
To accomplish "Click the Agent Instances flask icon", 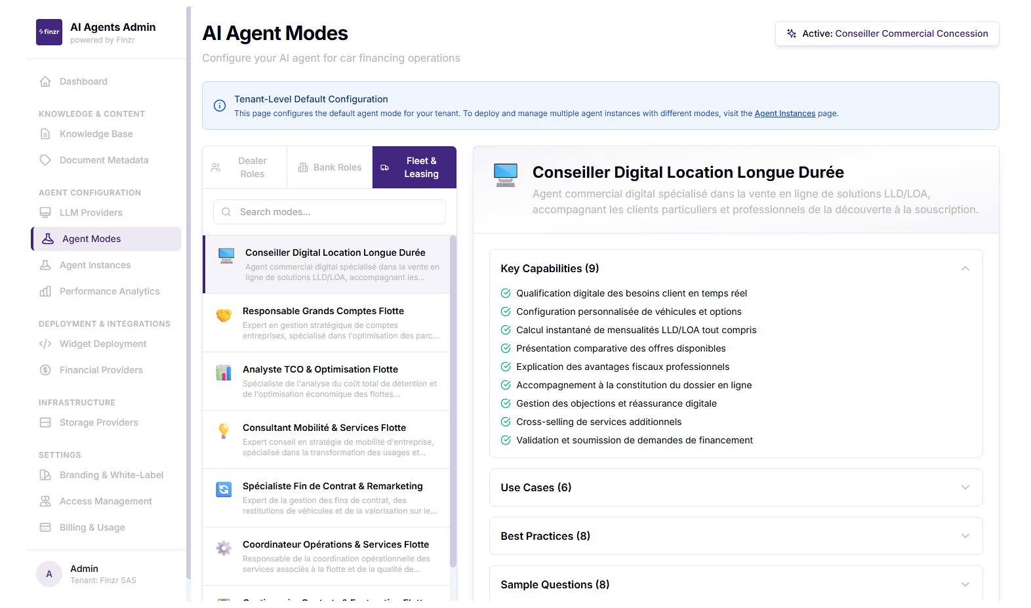I will [45, 265].
